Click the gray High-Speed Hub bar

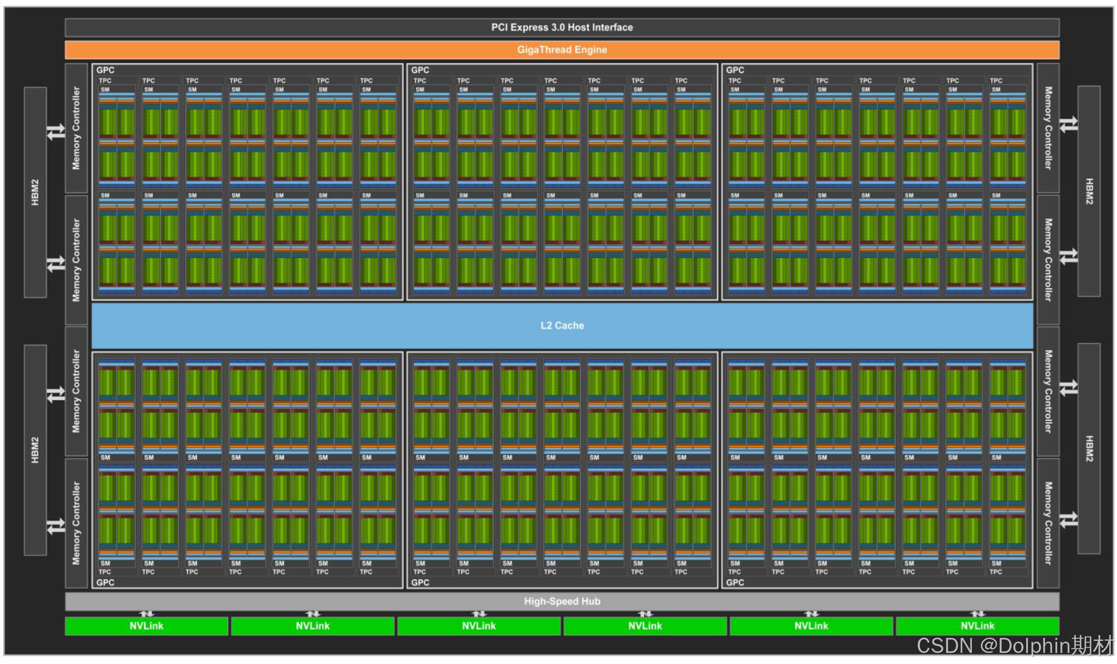point(562,601)
